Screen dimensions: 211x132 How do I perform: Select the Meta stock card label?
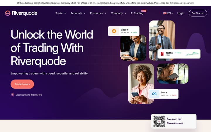(x=164, y=92)
